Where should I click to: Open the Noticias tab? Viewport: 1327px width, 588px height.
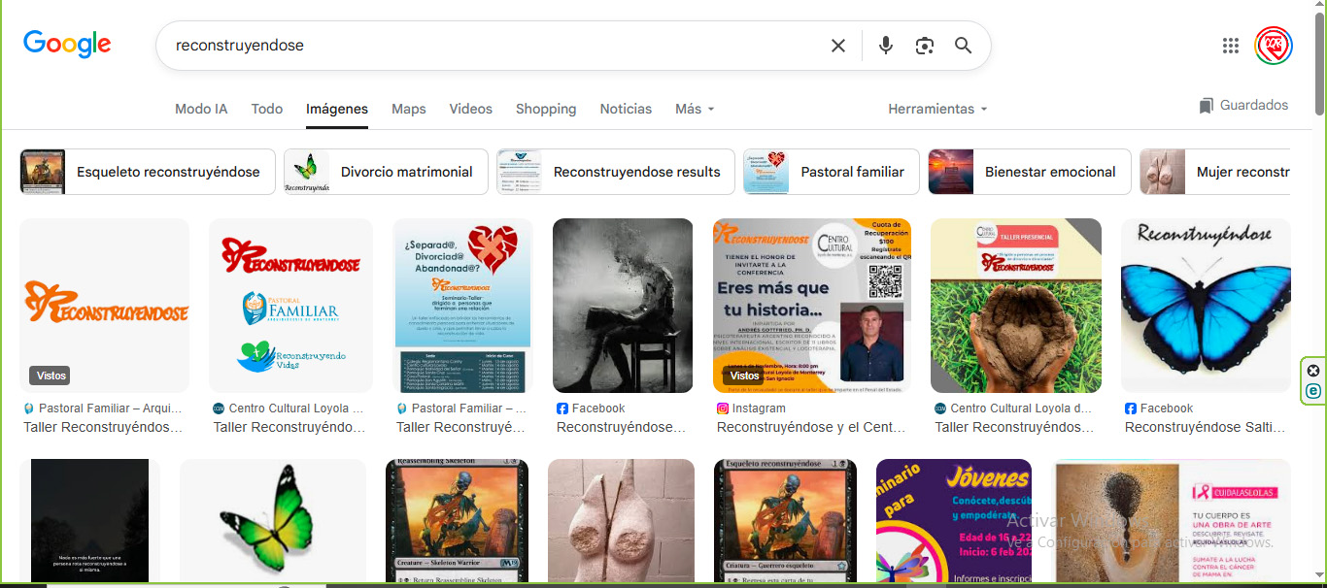(x=626, y=109)
